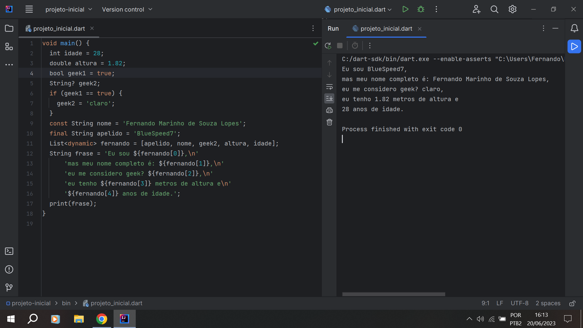
Task: Open IDE settings gear
Action: [513, 9]
